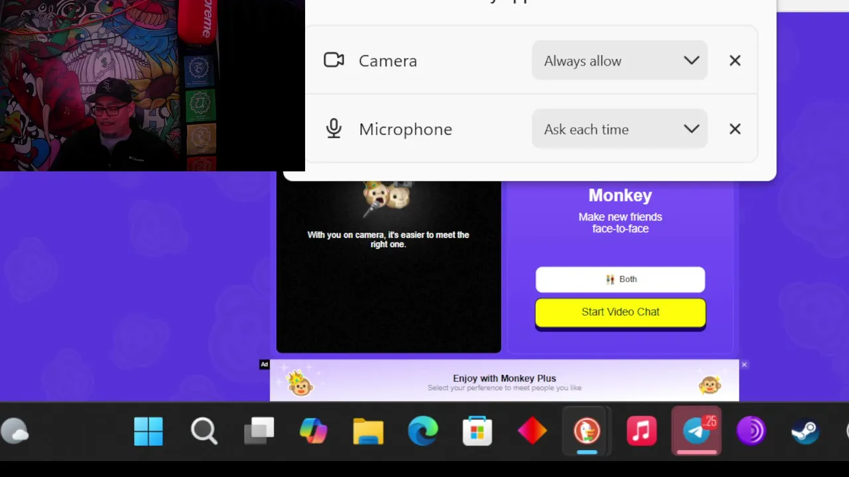Click the webcam overlay thumbnail

pyautogui.click(x=153, y=85)
